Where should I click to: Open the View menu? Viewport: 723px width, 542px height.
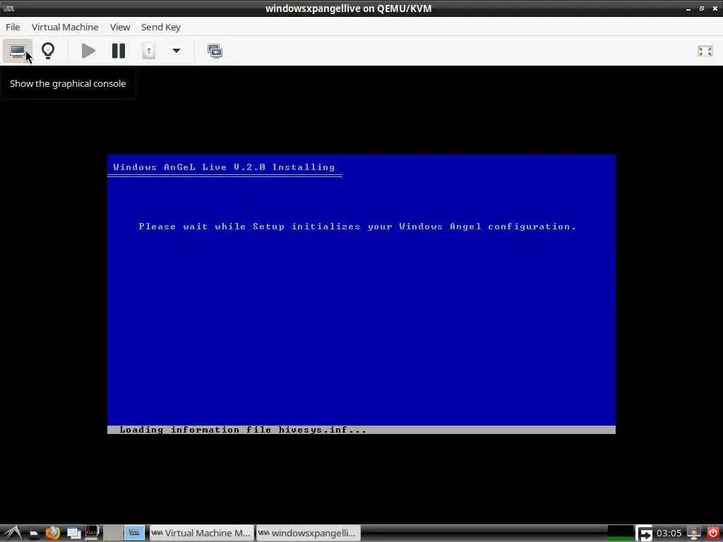pos(120,28)
